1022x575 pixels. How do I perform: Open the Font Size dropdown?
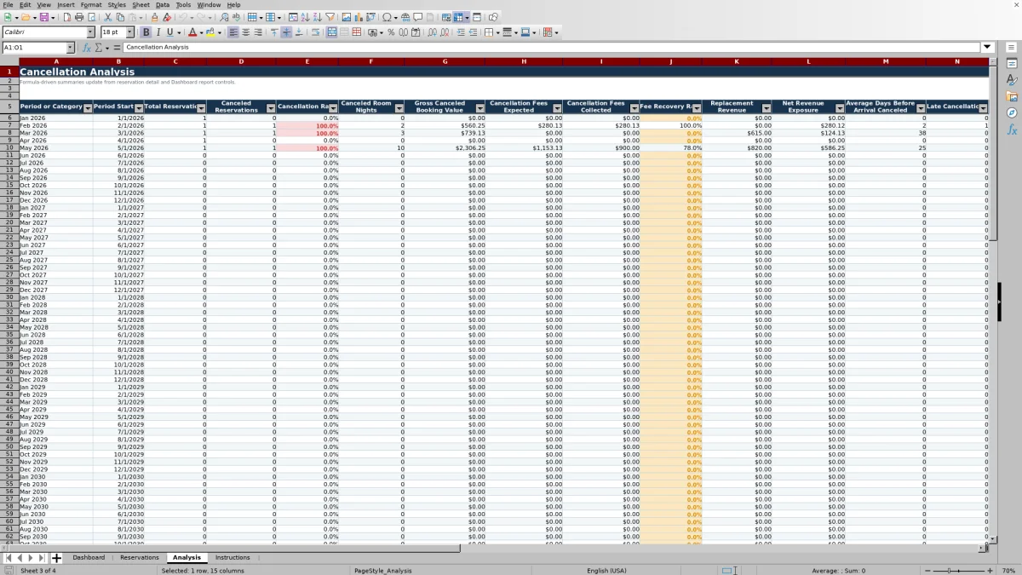(x=129, y=32)
